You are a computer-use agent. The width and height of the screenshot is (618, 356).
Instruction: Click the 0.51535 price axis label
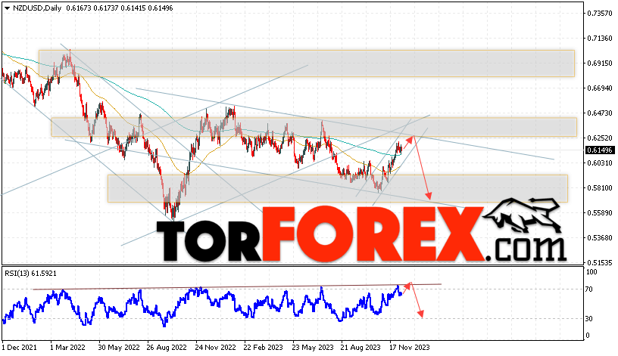click(x=600, y=262)
